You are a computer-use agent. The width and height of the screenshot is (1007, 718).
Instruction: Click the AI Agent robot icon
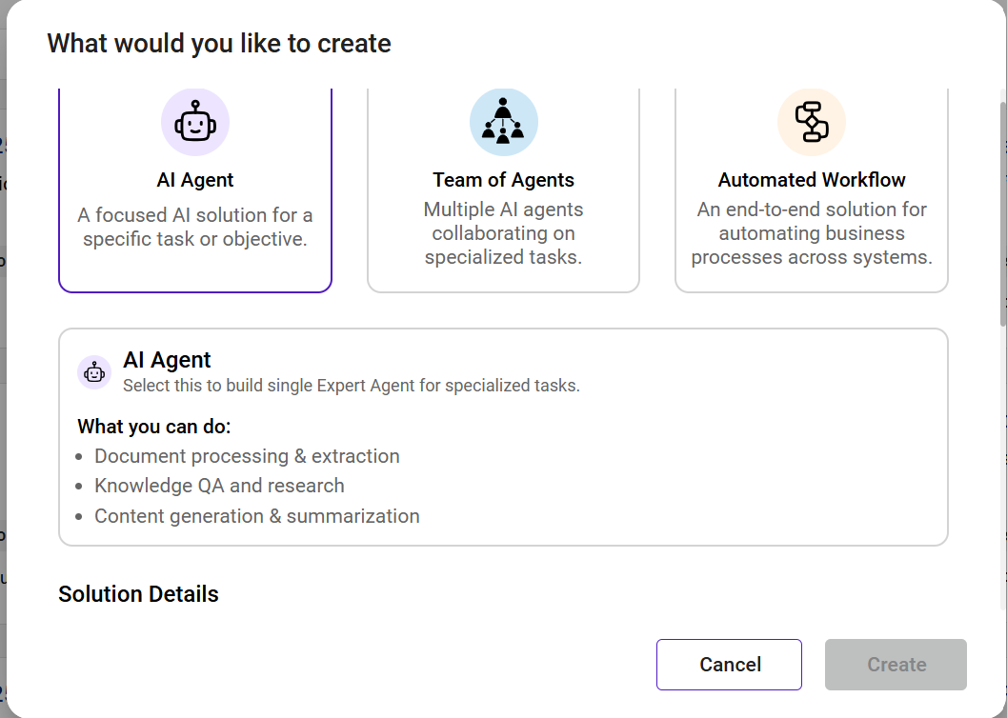195,122
